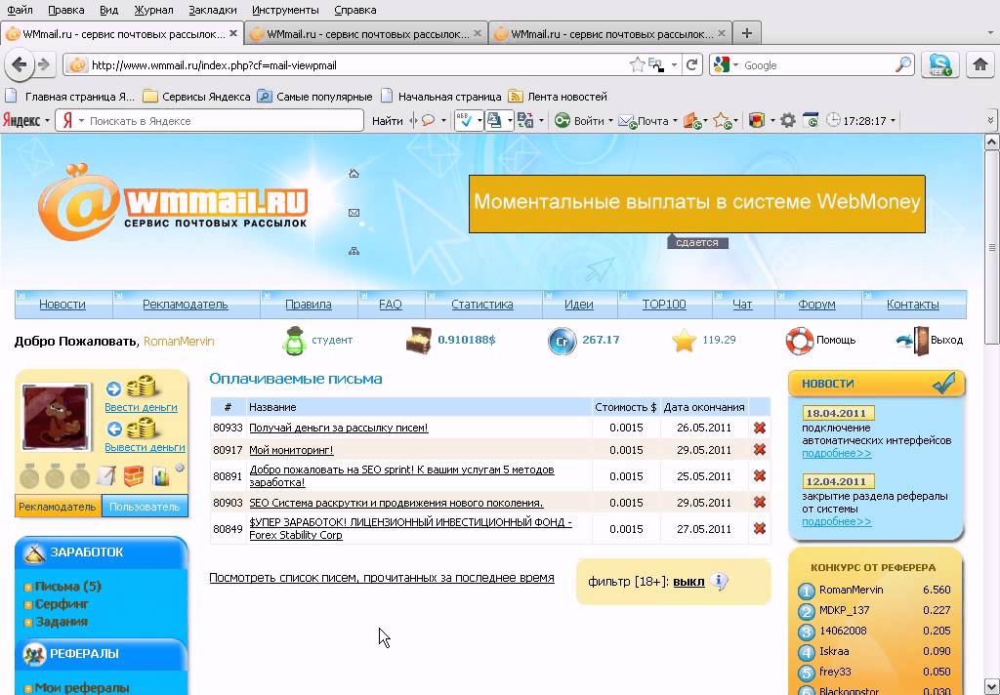Delete letter 80903 with the red cross
The image size is (1000, 695).
click(760, 503)
